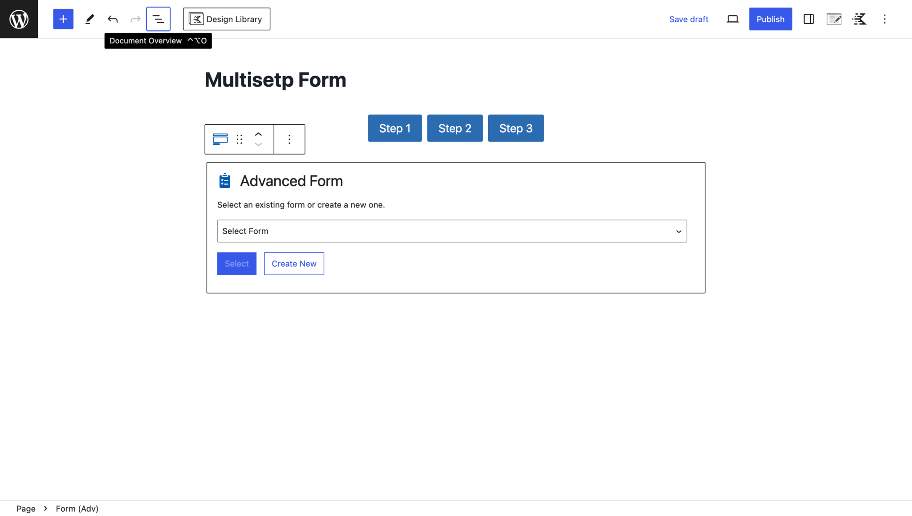Open the Design Library
Screen dimensions: 912x516
click(226, 19)
